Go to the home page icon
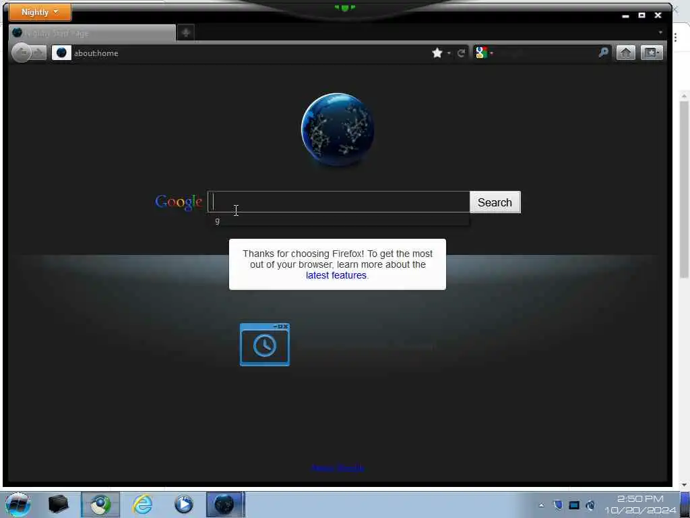690x518 pixels. click(x=625, y=53)
